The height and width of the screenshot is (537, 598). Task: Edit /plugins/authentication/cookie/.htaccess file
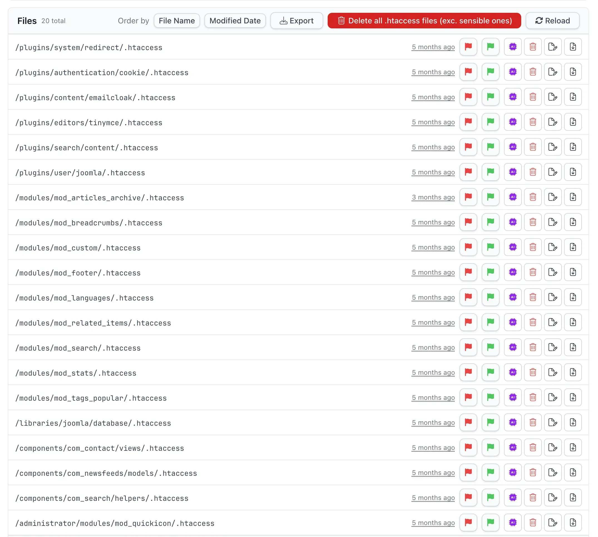click(x=553, y=72)
